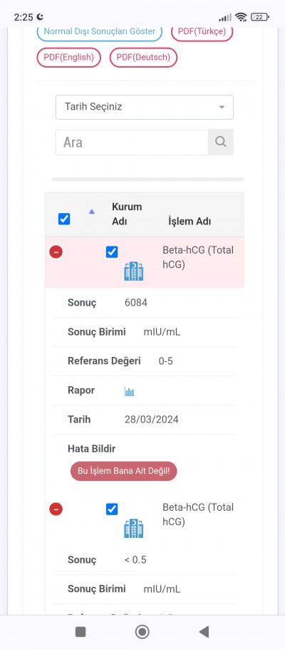Open the report chart icon for result 6084

coord(129,390)
